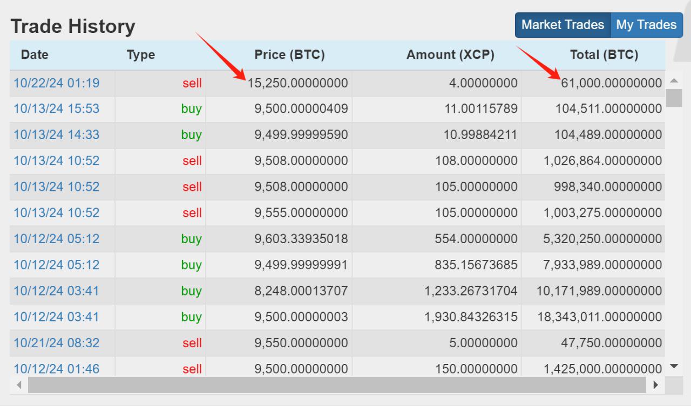Open the My Trades tab
Screen dimensions: 691x406
(x=646, y=25)
